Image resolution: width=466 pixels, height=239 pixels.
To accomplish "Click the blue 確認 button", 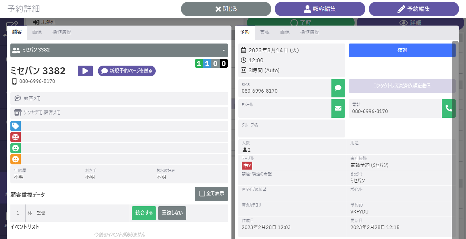I will tap(402, 50).
